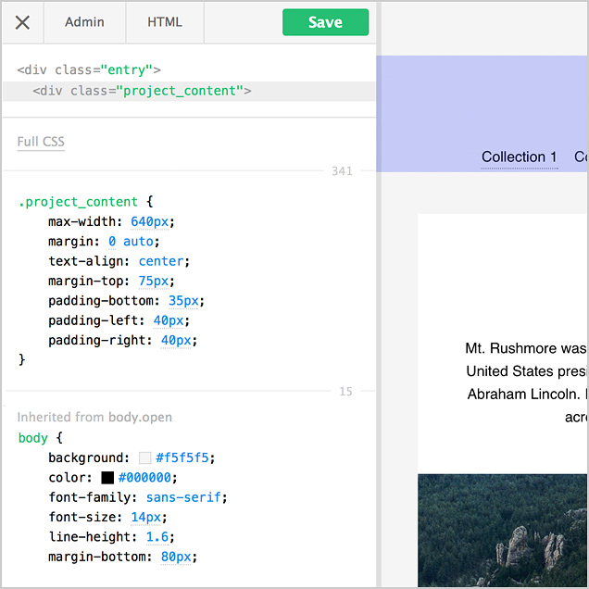The width and height of the screenshot is (589, 589).
Task: Click the panel divider scrollbar
Action: click(x=379, y=294)
